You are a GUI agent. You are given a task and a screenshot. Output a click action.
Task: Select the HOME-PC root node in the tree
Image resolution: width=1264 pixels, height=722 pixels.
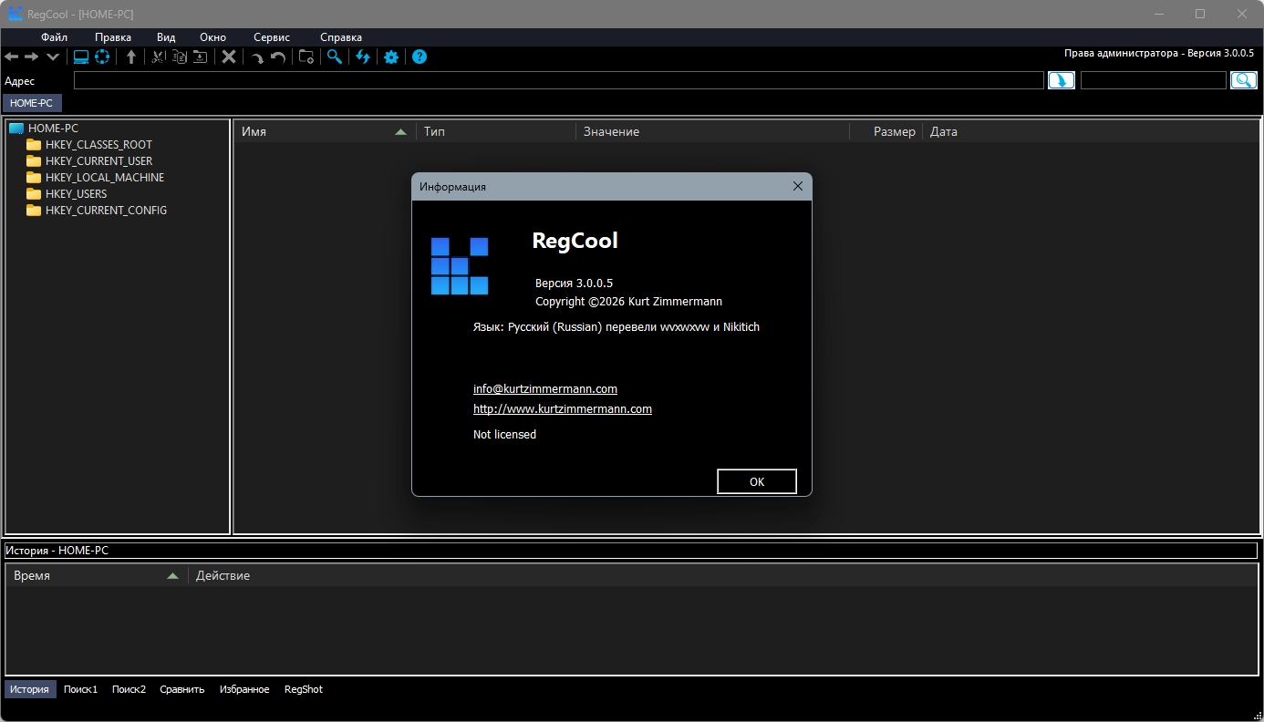coord(53,129)
